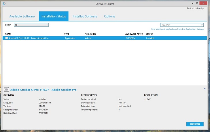
Task: Open the Show filter dropdown
Action: 31,25
